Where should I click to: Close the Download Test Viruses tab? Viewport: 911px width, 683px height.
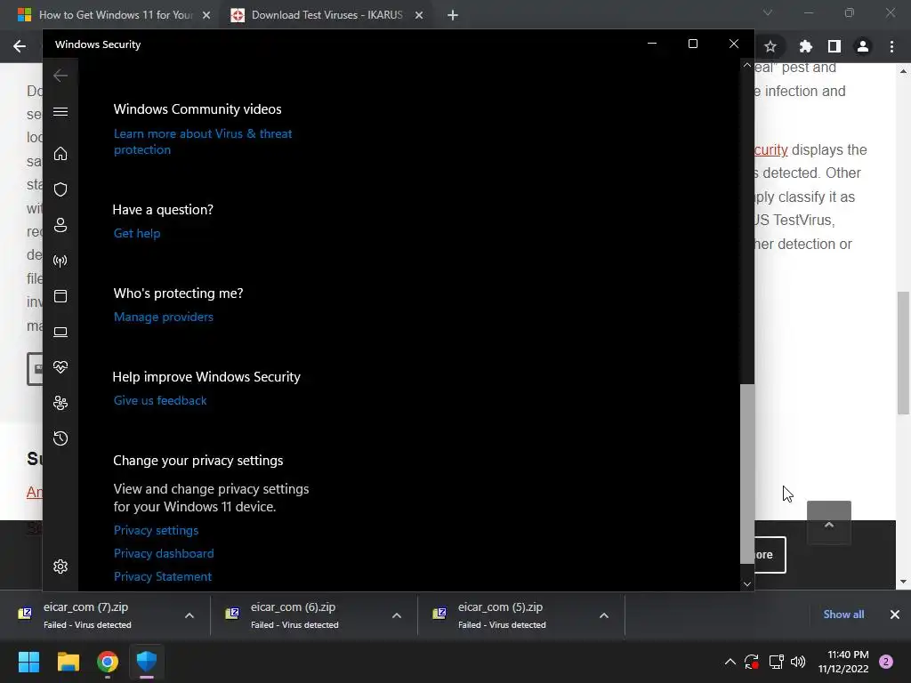(419, 16)
